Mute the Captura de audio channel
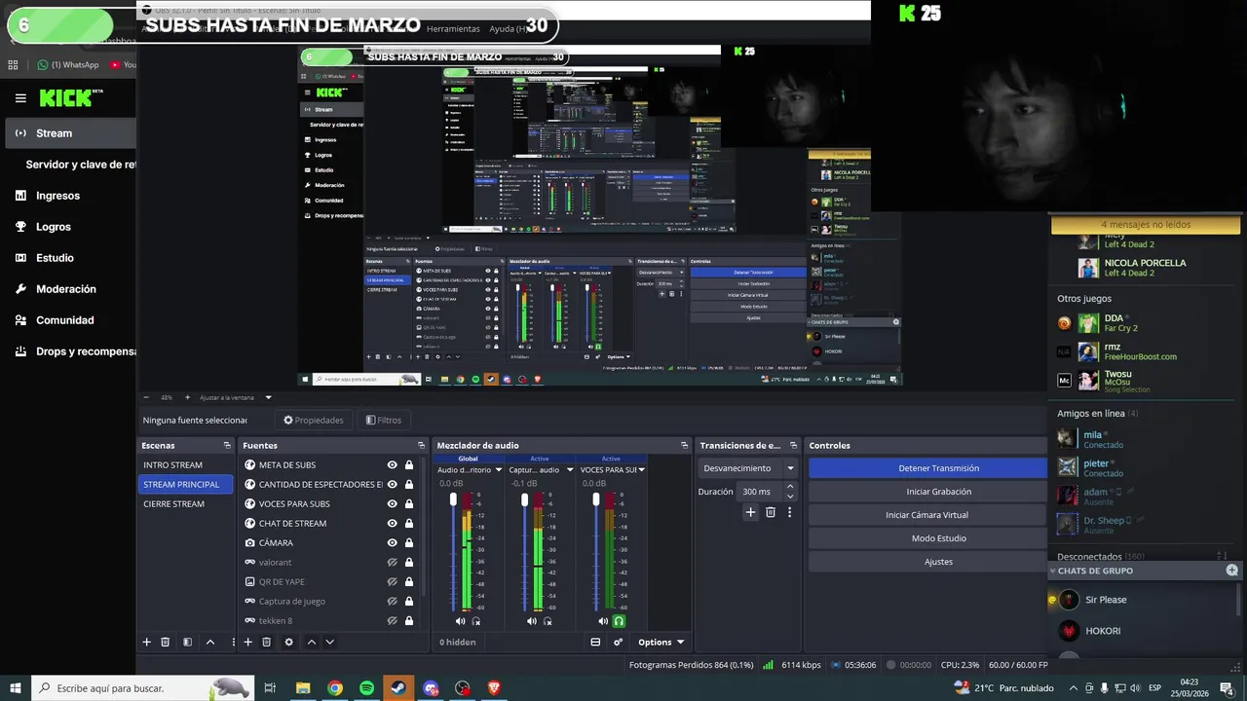 click(531, 621)
